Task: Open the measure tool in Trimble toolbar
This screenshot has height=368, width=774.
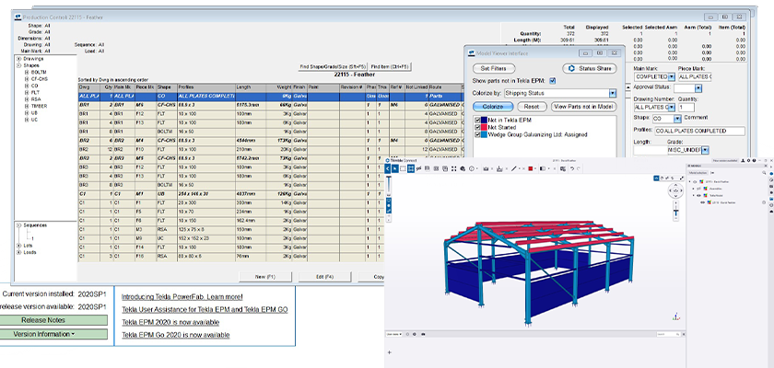Action: pyautogui.click(x=486, y=168)
